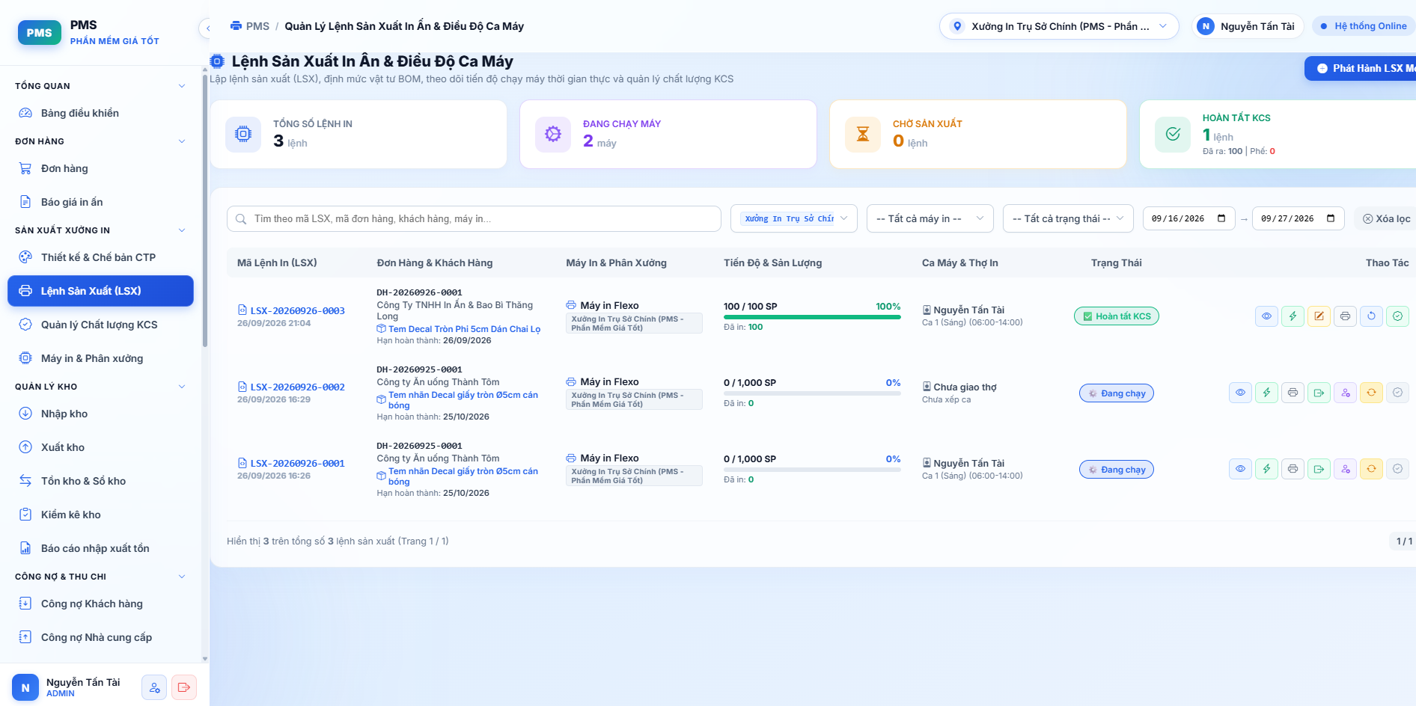Open user settings icon beside Nguyễn Tấn Tài
Screen dimensions: 1416x706
pyautogui.click(x=154, y=687)
